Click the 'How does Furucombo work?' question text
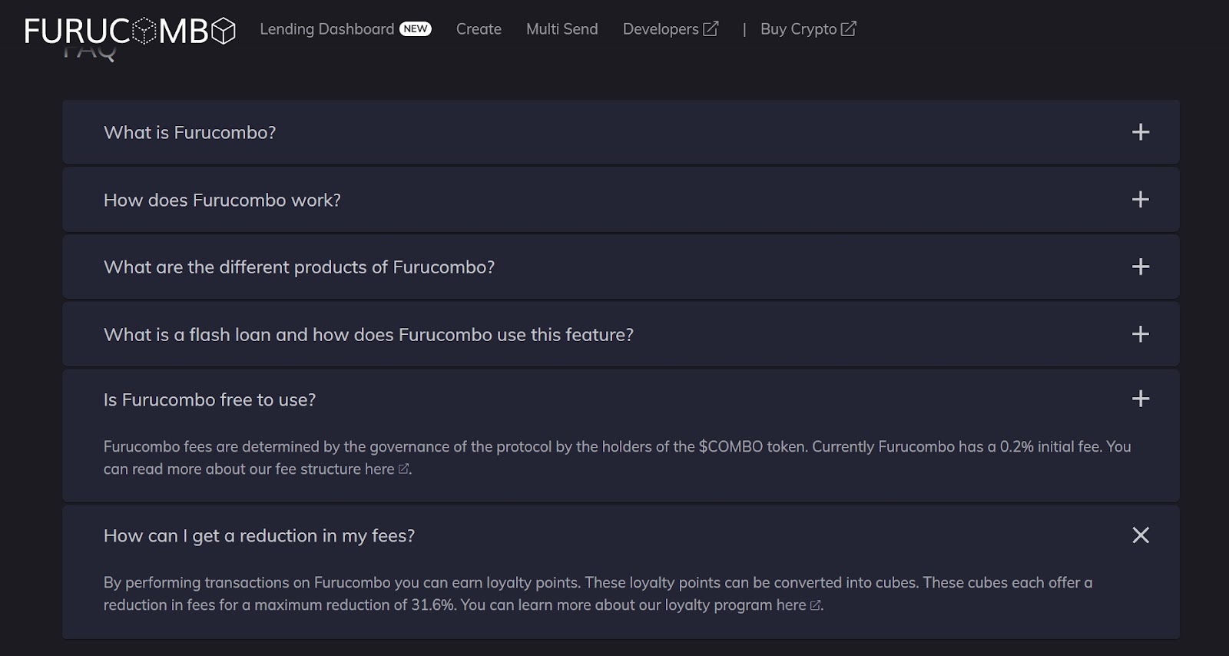Image resolution: width=1229 pixels, height=656 pixels. coord(222,200)
